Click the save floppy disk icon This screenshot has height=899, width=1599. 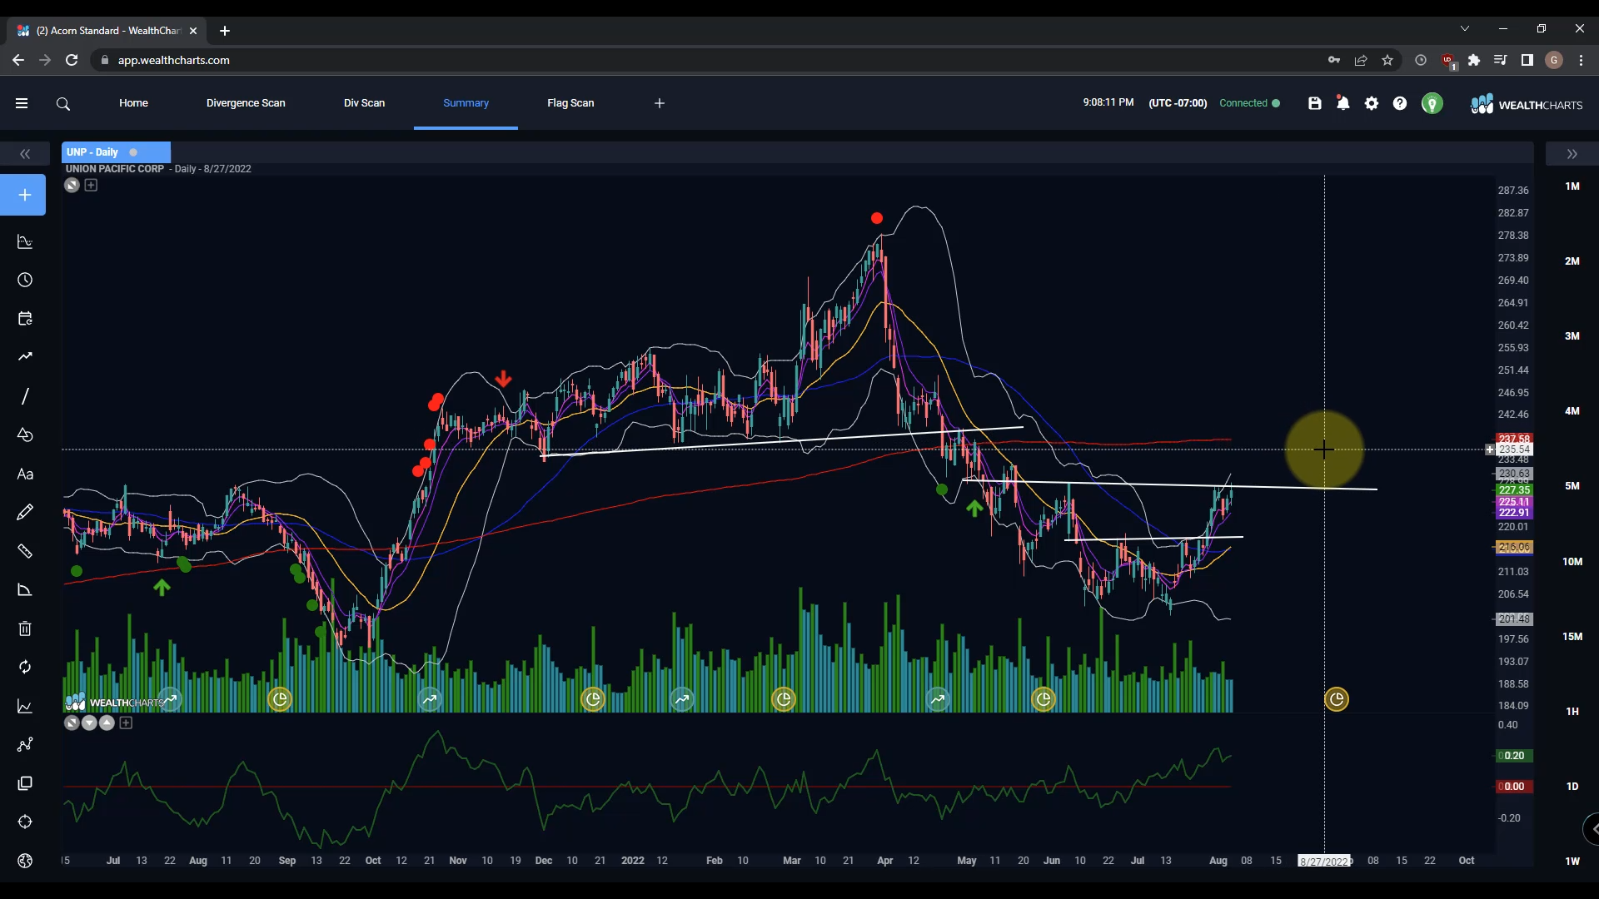point(1315,103)
